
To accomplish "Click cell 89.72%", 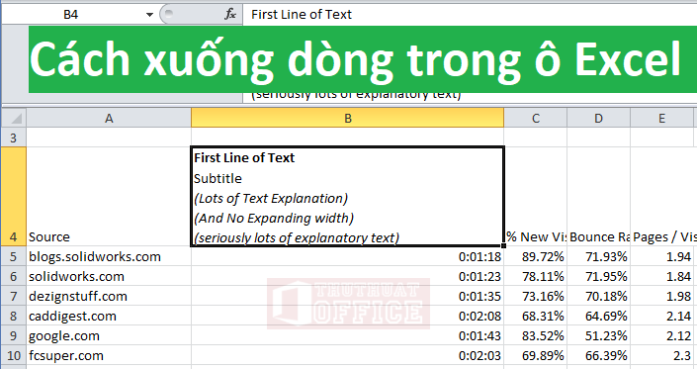I will tap(536, 256).
